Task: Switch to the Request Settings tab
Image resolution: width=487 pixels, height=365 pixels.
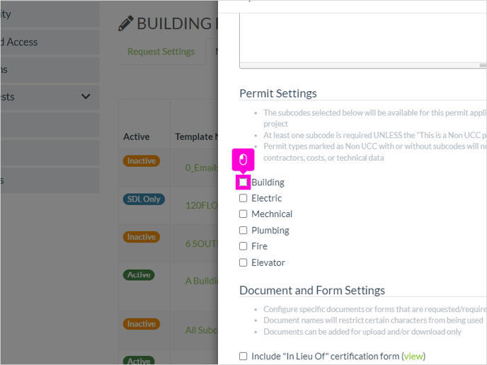Action: (161, 52)
